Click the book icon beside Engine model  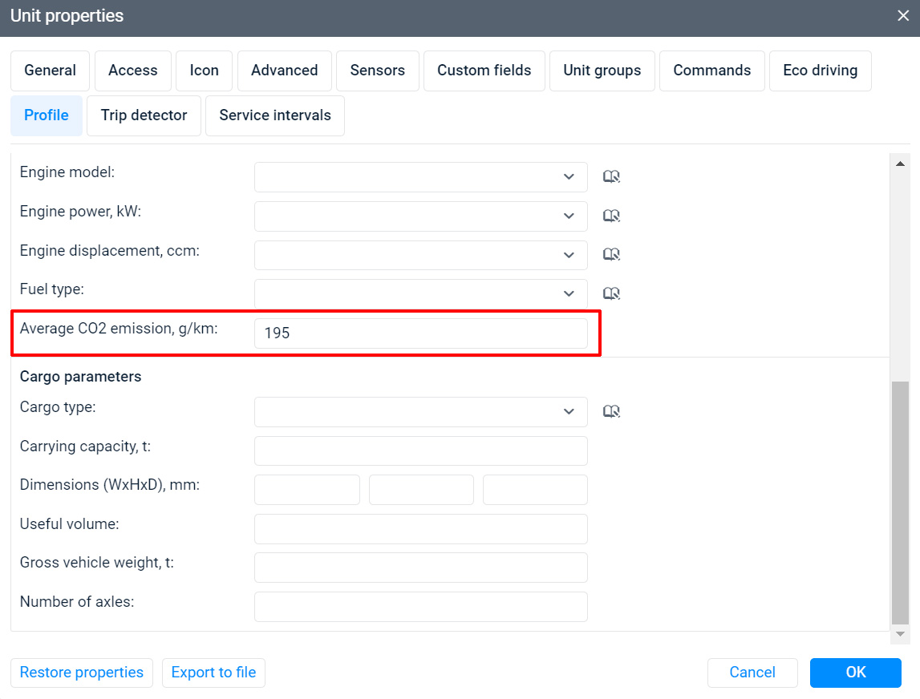(x=611, y=177)
